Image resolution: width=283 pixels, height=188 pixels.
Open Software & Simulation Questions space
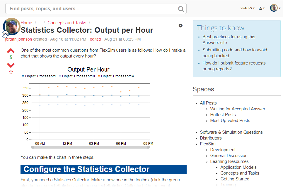231,132
